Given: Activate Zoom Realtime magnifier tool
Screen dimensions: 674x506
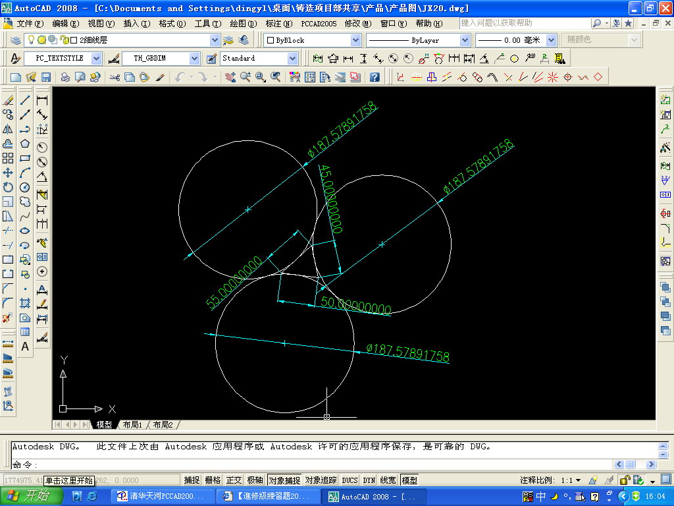Looking at the screenshot, I should click(x=246, y=77).
